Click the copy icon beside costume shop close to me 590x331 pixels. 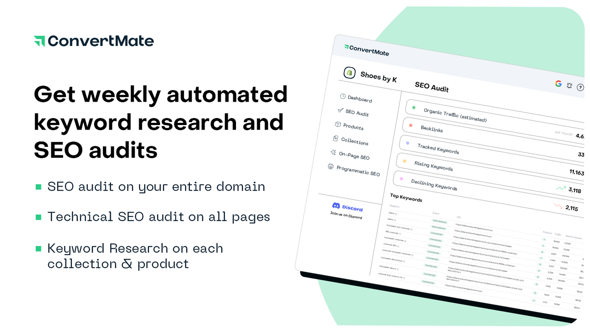coord(404,278)
